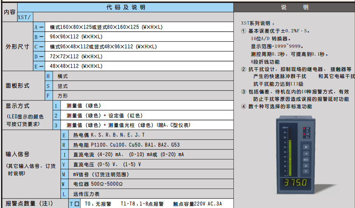The image size is (355, 208).
Task: Click the '面板形式' category label
Action: pyautogui.click(x=17, y=86)
